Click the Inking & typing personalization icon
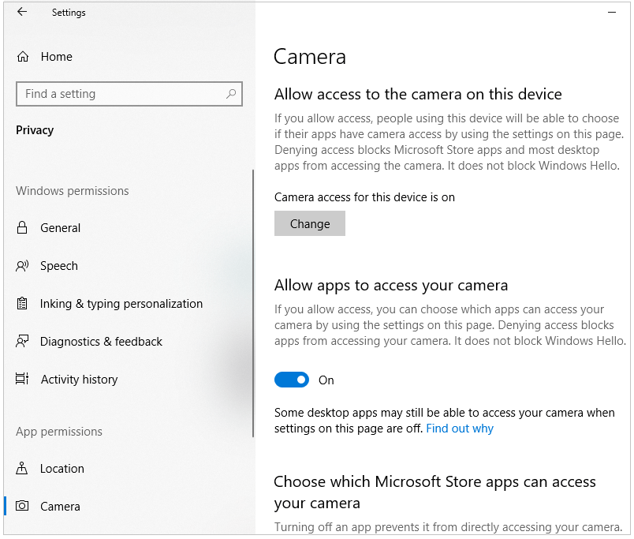 (x=24, y=304)
